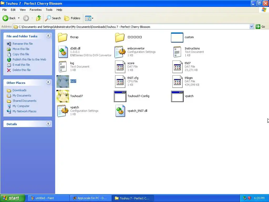Open the folder named with square characters

pos(120,37)
